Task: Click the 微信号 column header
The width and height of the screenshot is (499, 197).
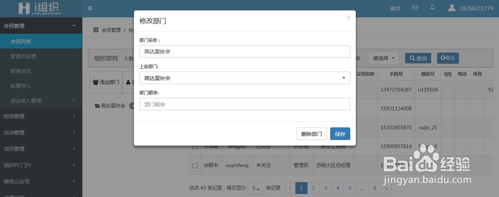Action: 428,74
